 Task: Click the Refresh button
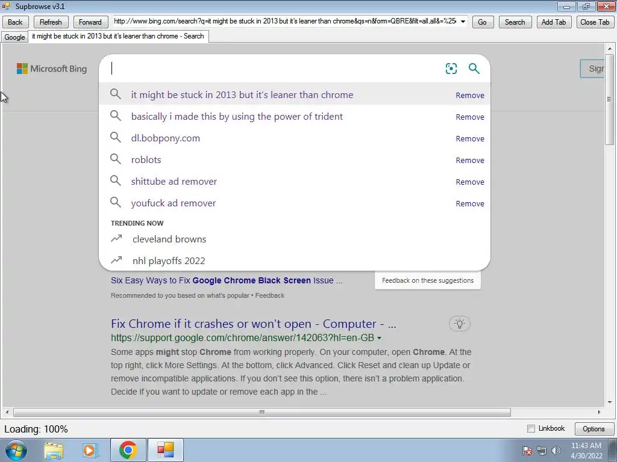[51, 22]
